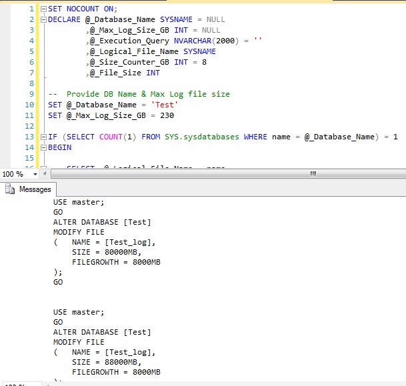Click the Messages tab icon
Screen dimensions: 406x386
10,189
